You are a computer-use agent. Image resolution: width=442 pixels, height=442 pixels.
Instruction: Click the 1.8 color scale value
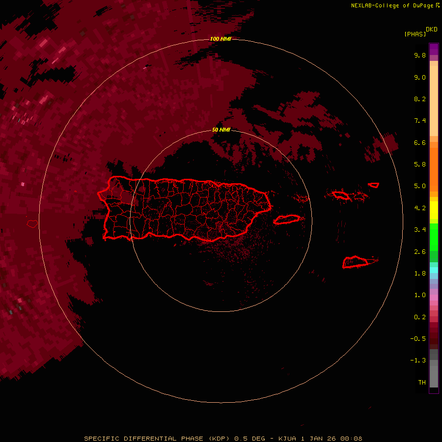click(420, 274)
